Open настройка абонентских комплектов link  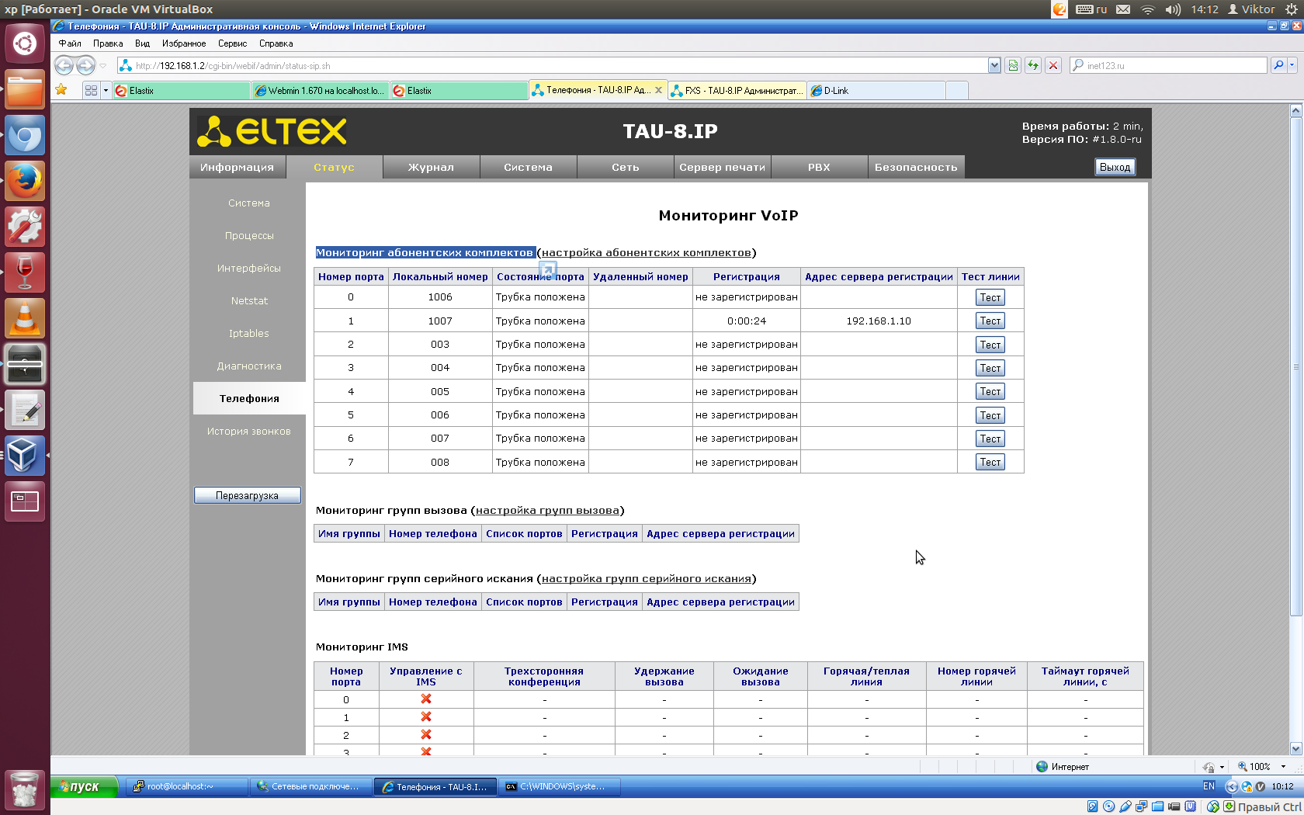point(647,252)
